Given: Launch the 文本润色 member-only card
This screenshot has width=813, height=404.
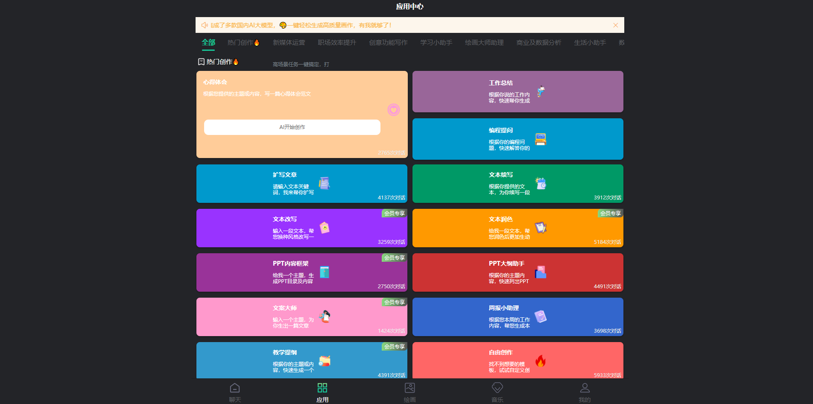Looking at the screenshot, I should point(518,228).
